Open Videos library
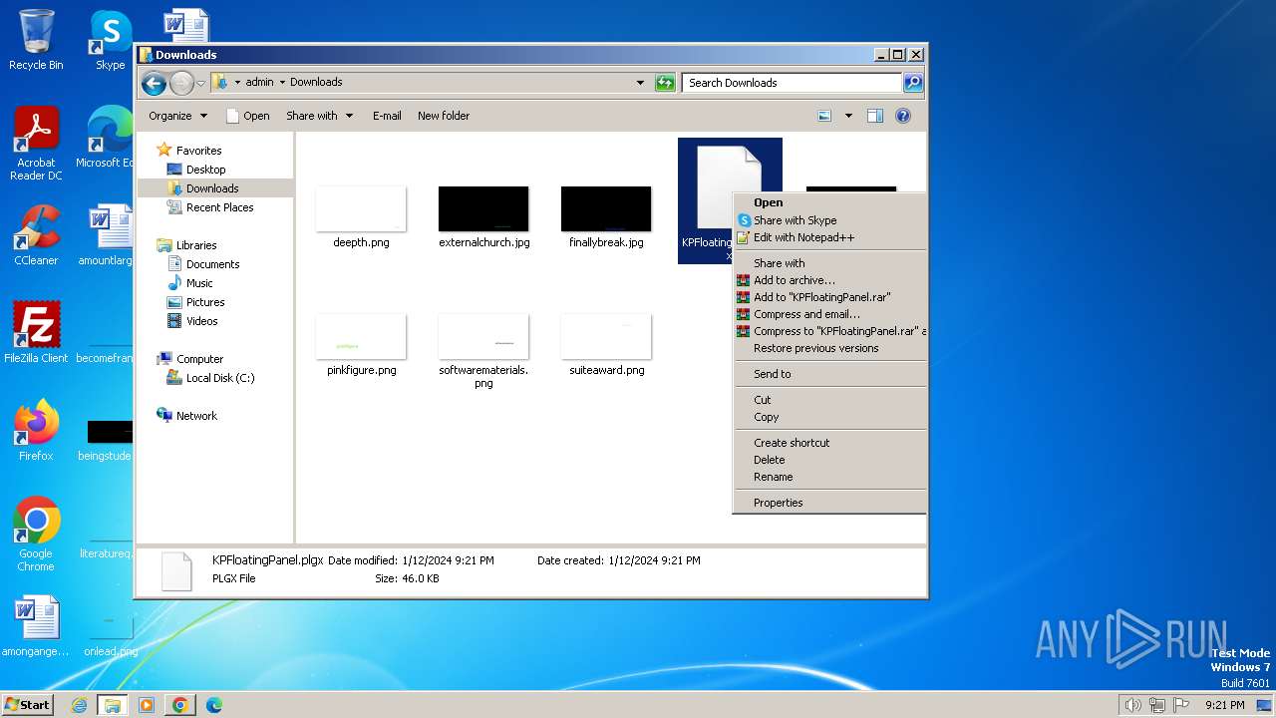 (201, 321)
